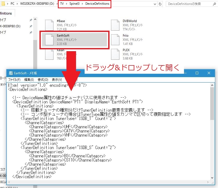218x188 pixels.
Task: Open the 編集(E) menu in Notepad
Action: point(29,80)
